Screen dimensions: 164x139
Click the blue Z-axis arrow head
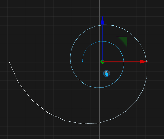pyautogui.click(x=102, y=21)
